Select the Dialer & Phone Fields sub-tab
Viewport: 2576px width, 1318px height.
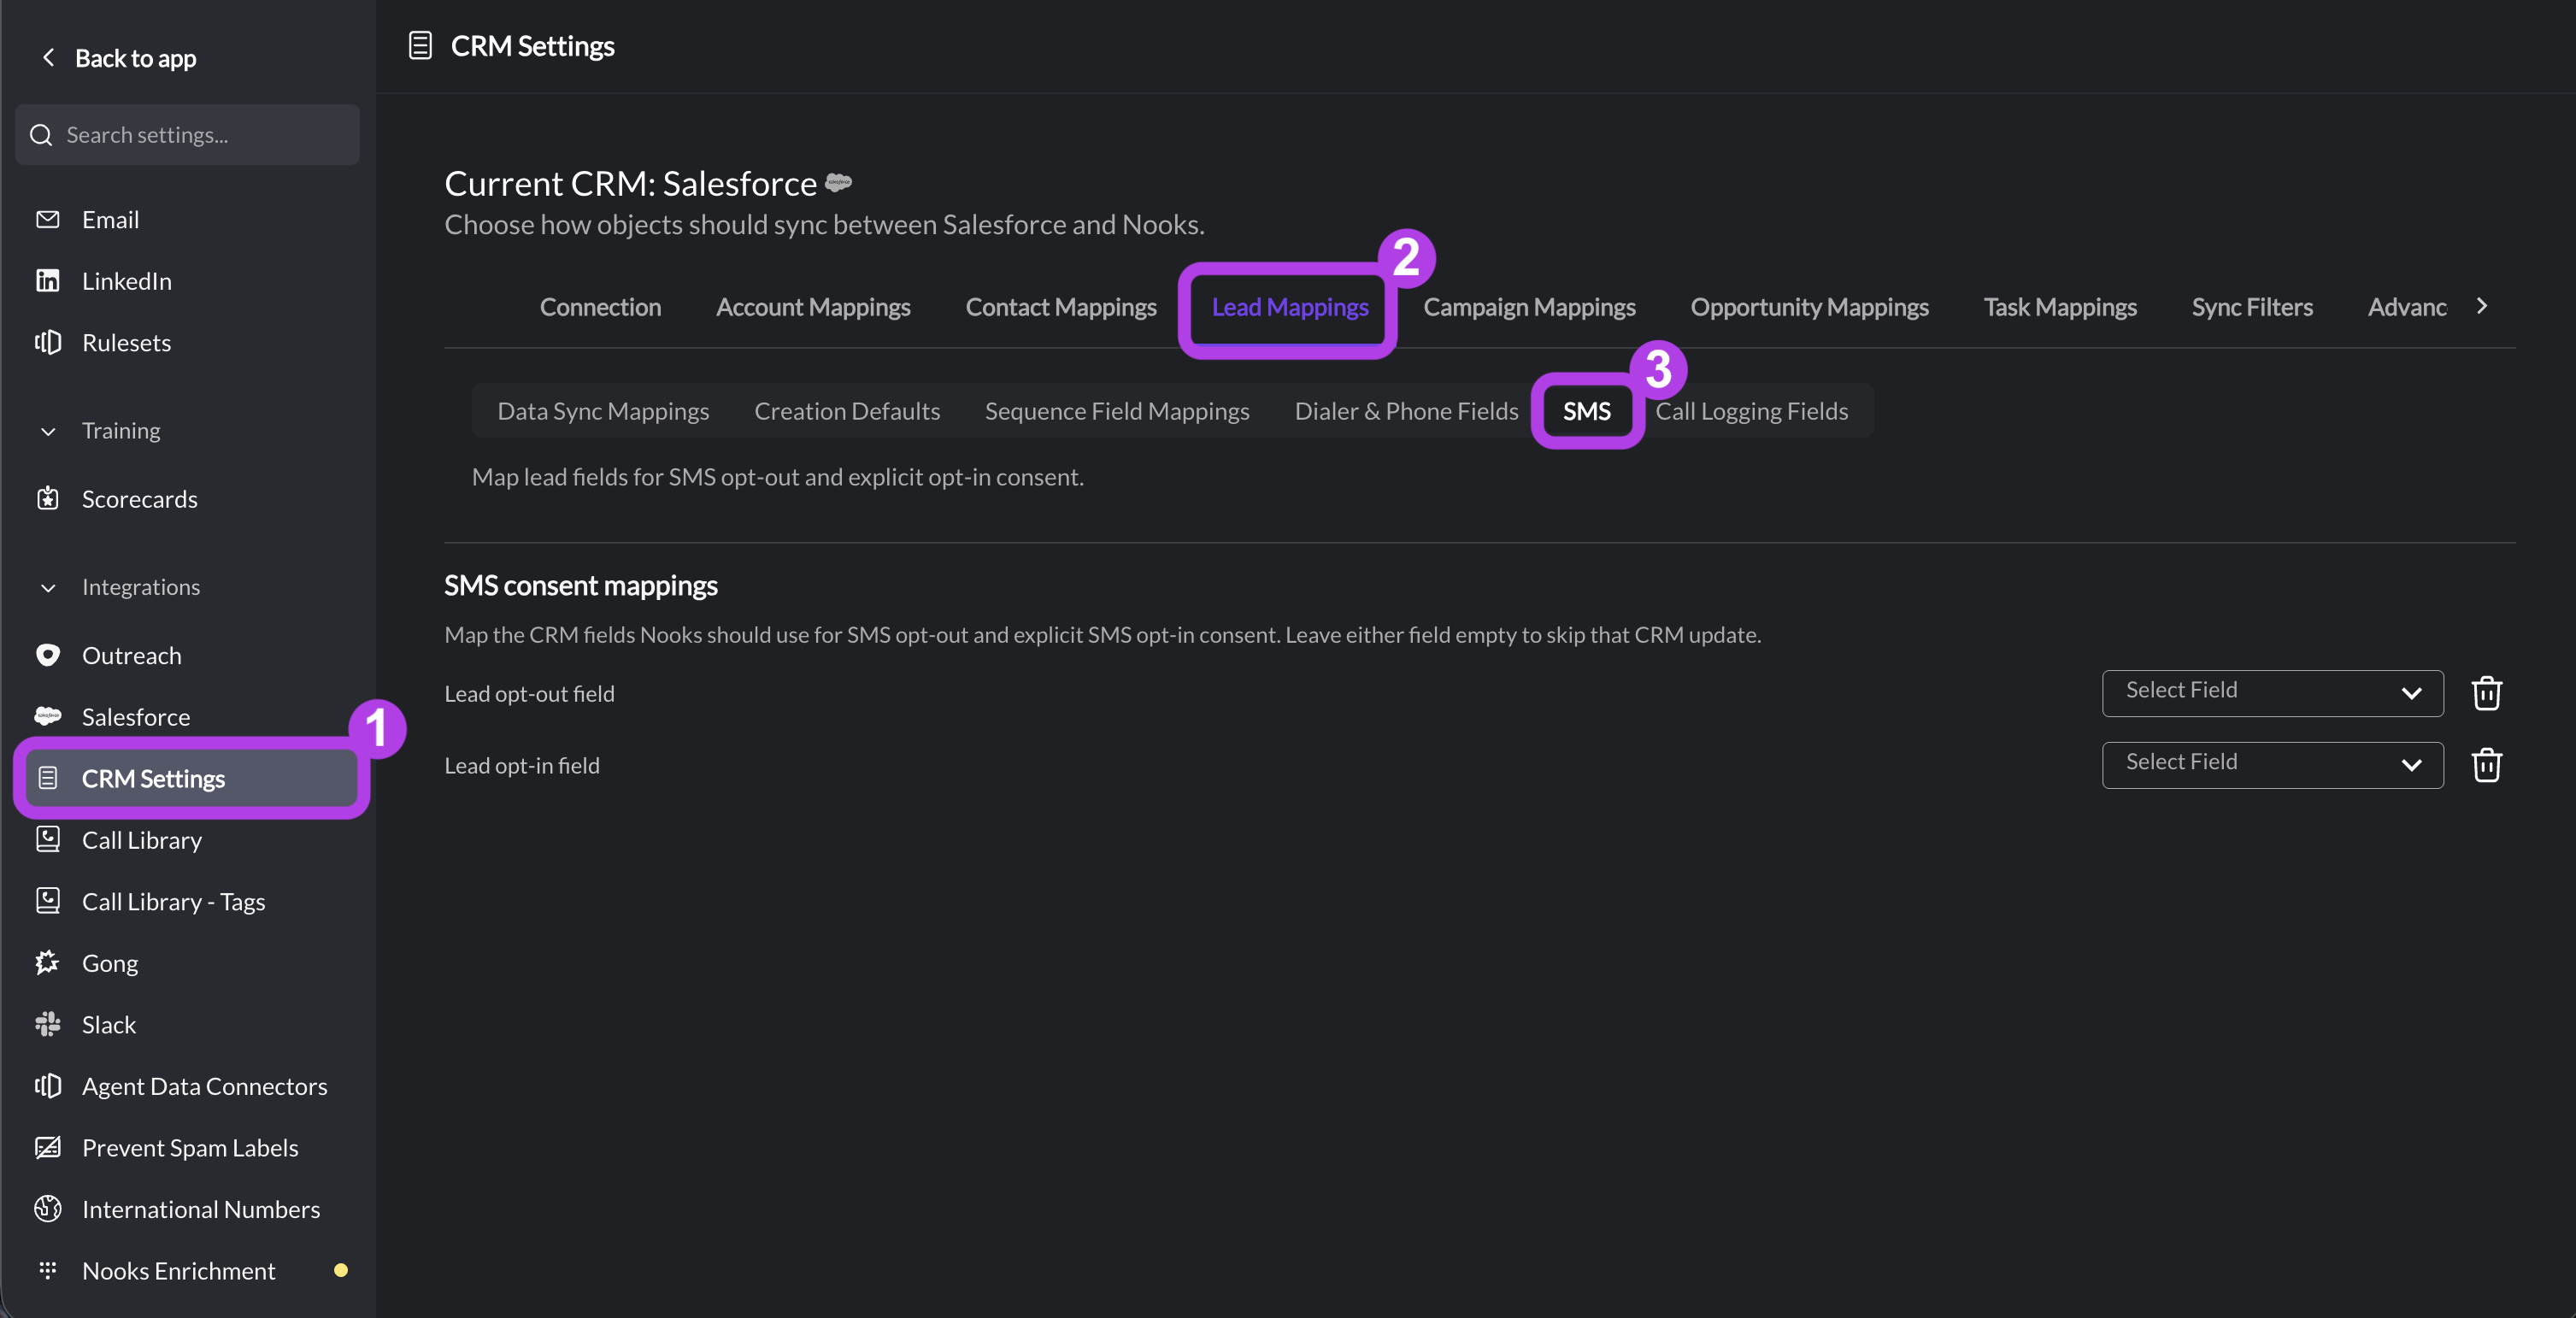pyautogui.click(x=1406, y=411)
